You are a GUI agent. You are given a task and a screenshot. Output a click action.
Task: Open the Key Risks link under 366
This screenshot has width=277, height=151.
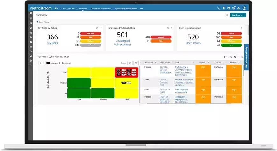point(52,43)
